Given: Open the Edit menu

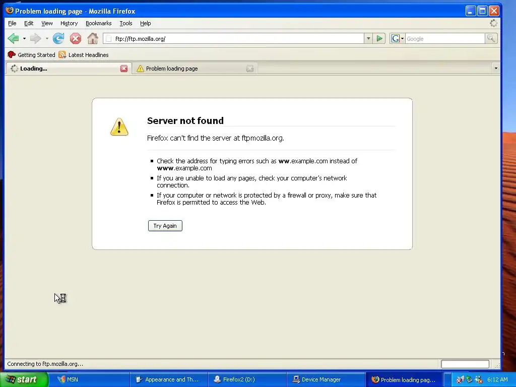Looking at the screenshot, I should click(29, 23).
